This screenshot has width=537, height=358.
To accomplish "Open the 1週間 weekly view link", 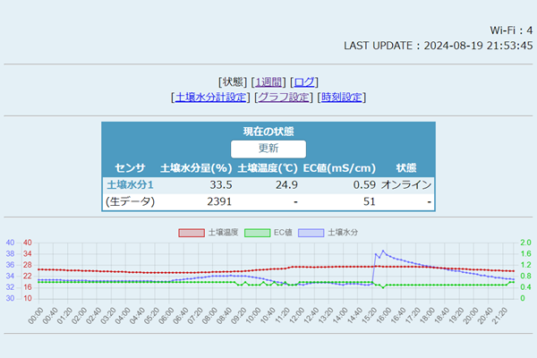I will coord(268,81).
